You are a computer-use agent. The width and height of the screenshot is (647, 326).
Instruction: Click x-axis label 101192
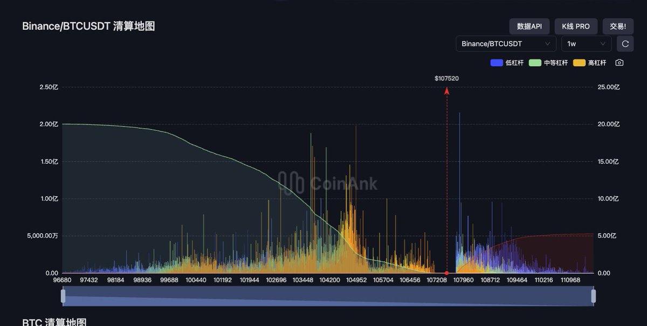click(x=223, y=280)
